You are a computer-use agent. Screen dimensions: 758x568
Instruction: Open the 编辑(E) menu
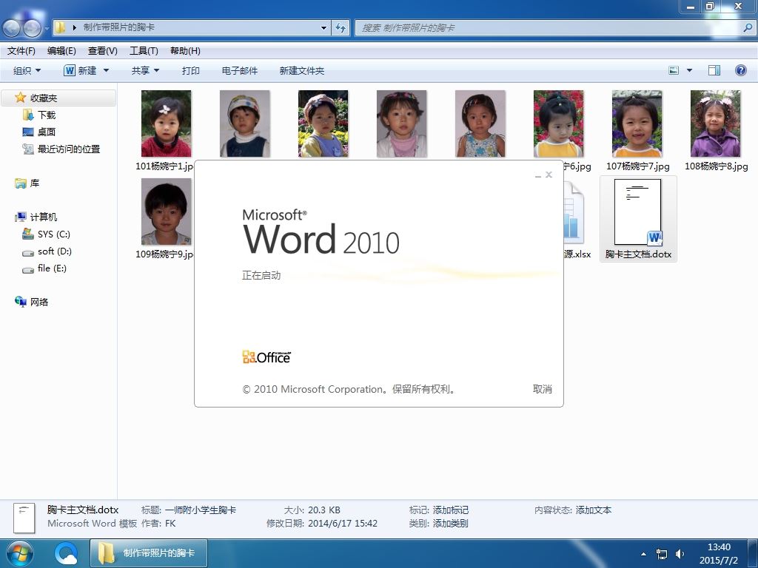[61, 51]
